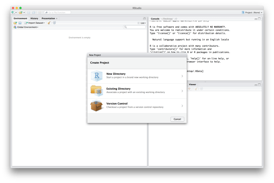Switch to the Environment tab
The height and width of the screenshot is (183, 274).
20,18
